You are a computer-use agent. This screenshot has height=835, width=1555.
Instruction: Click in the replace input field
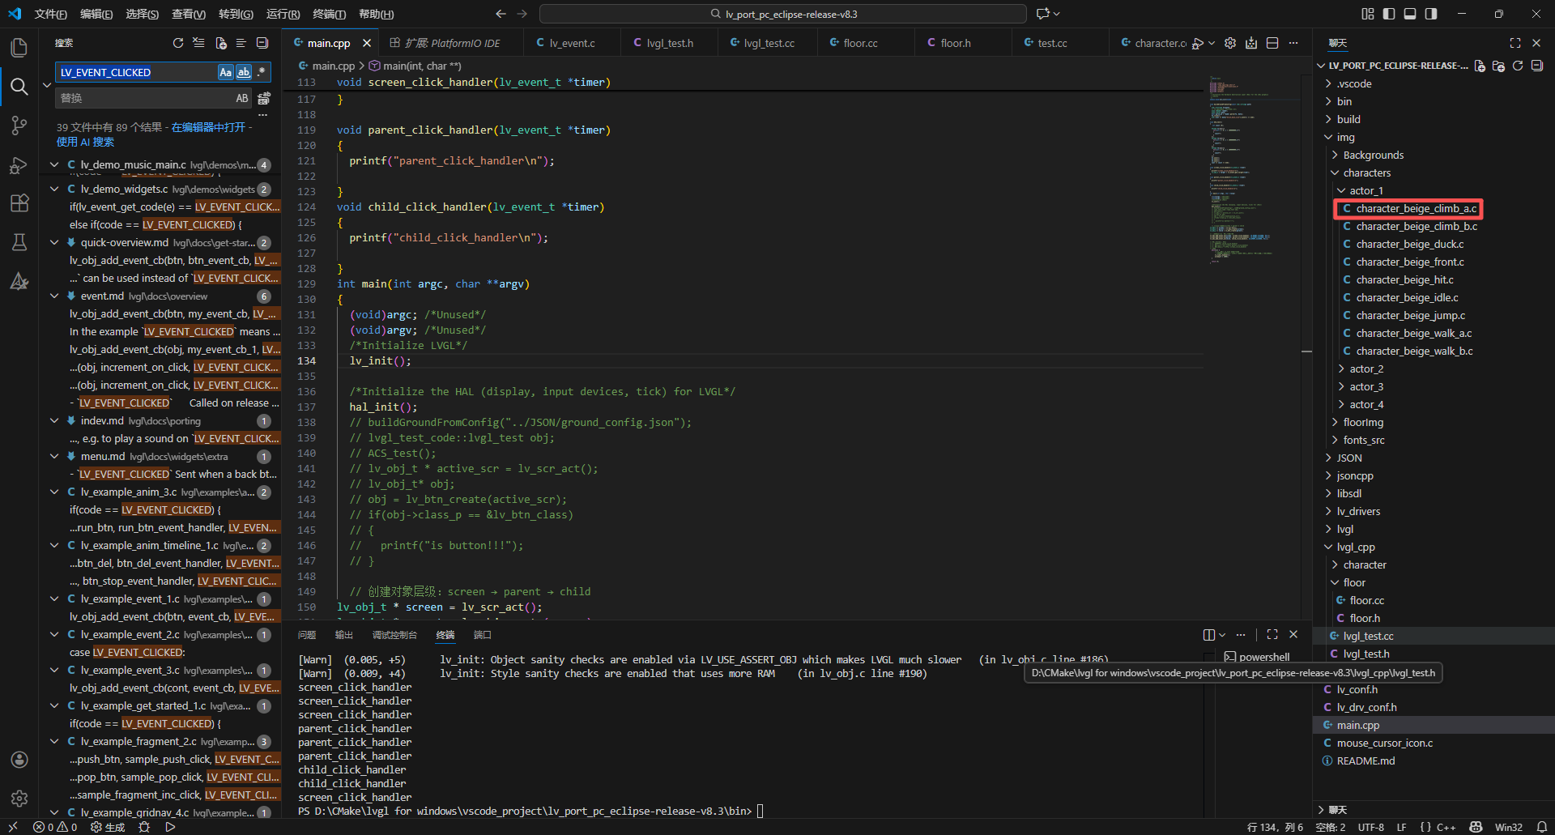(146, 98)
